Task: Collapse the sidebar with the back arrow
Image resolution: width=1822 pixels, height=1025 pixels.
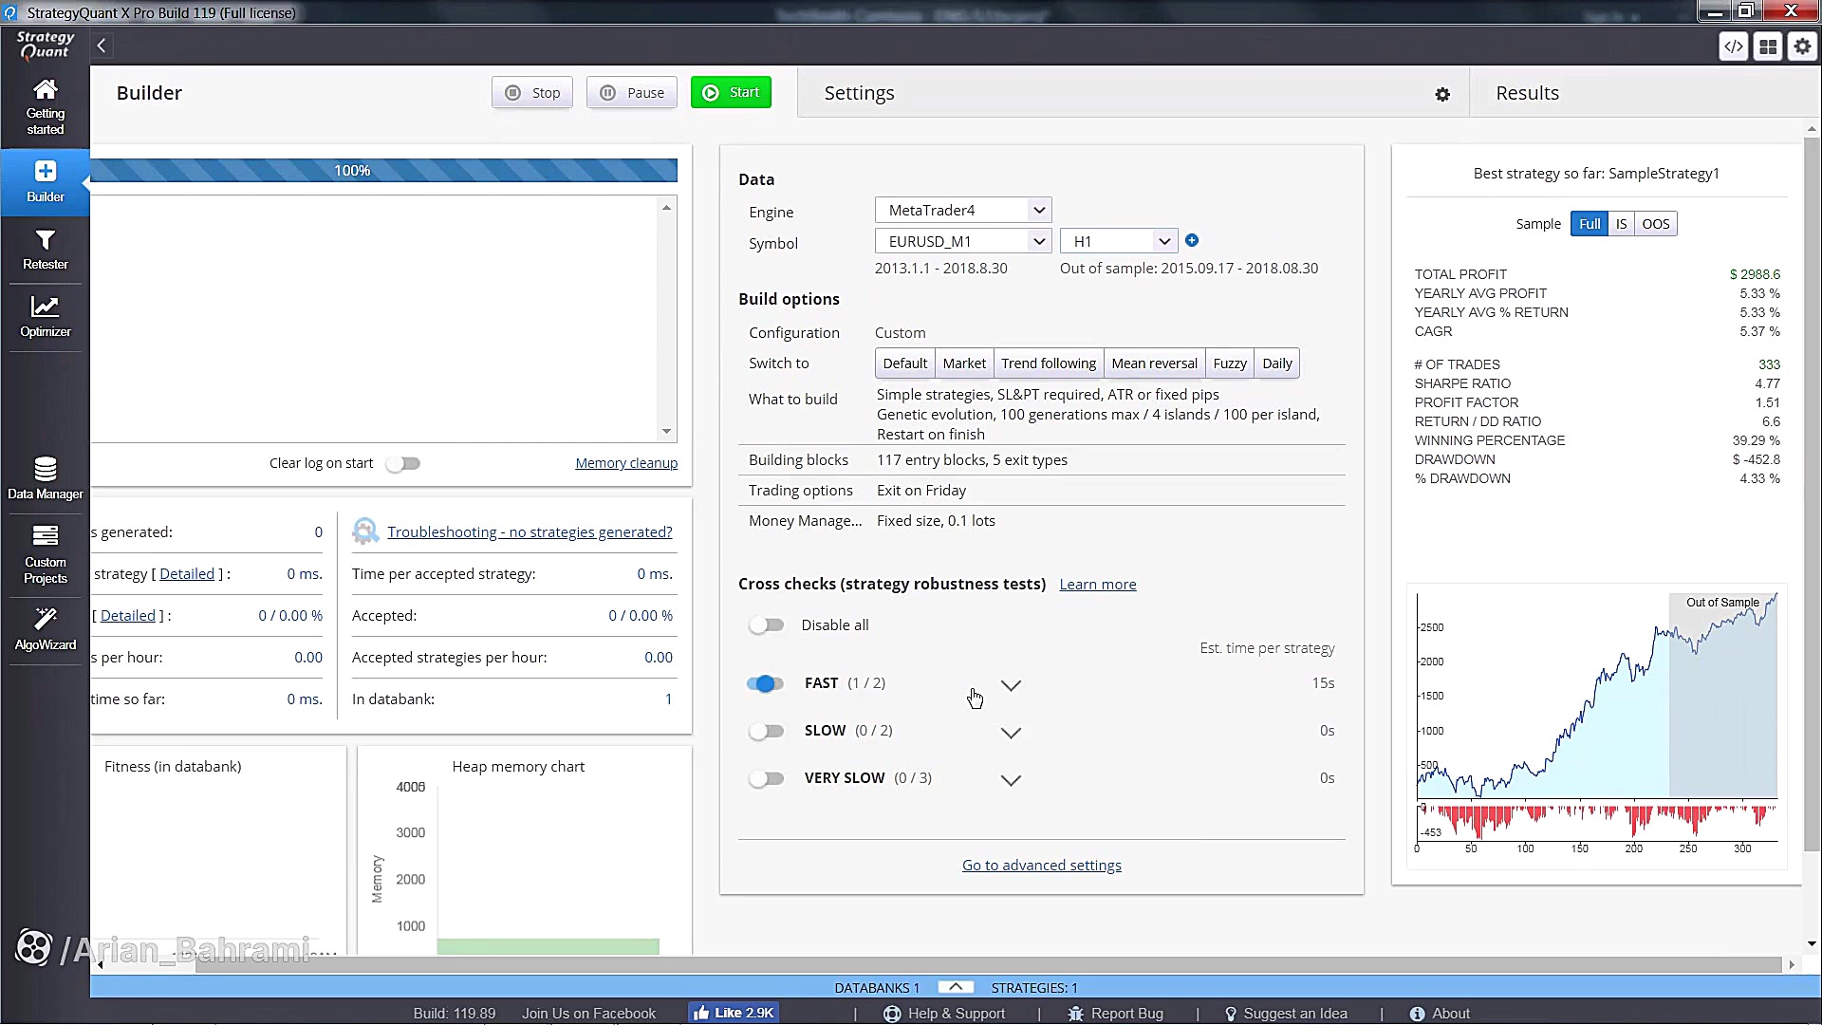Action: pyautogui.click(x=102, y=45)
